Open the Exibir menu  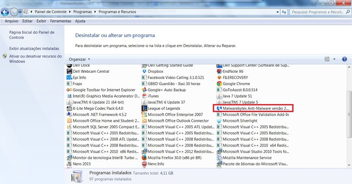click(42, 21)
